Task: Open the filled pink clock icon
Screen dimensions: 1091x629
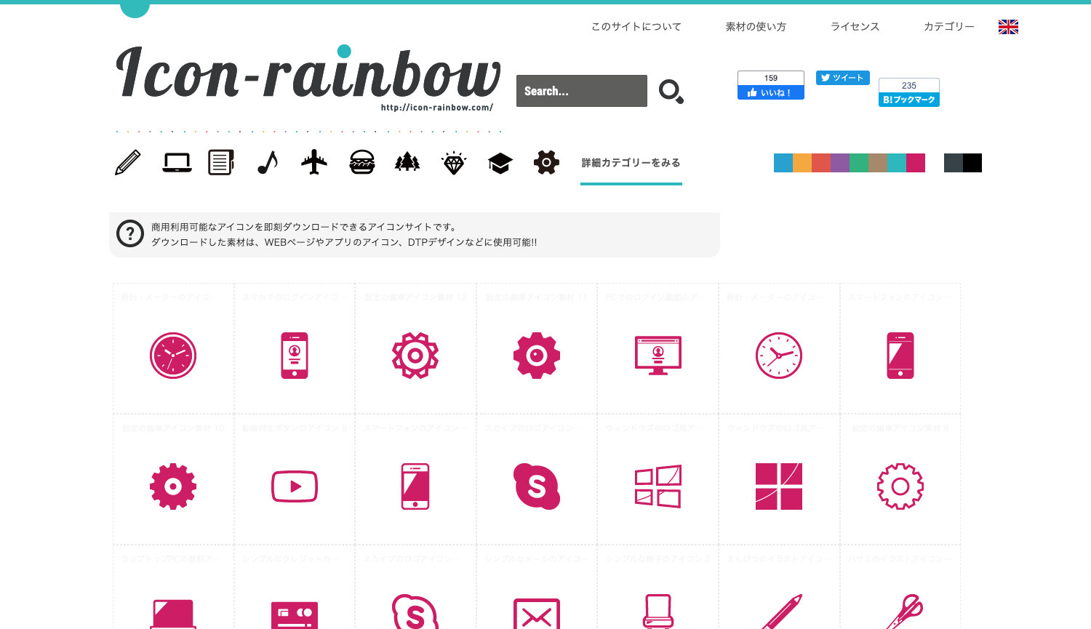Action: [x=173, y=356]
